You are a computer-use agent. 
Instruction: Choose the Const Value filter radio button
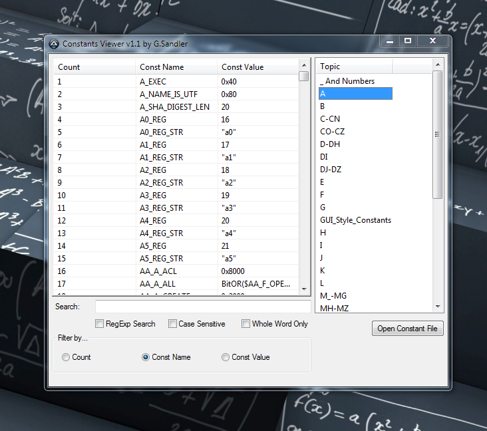tap(226, 357)
